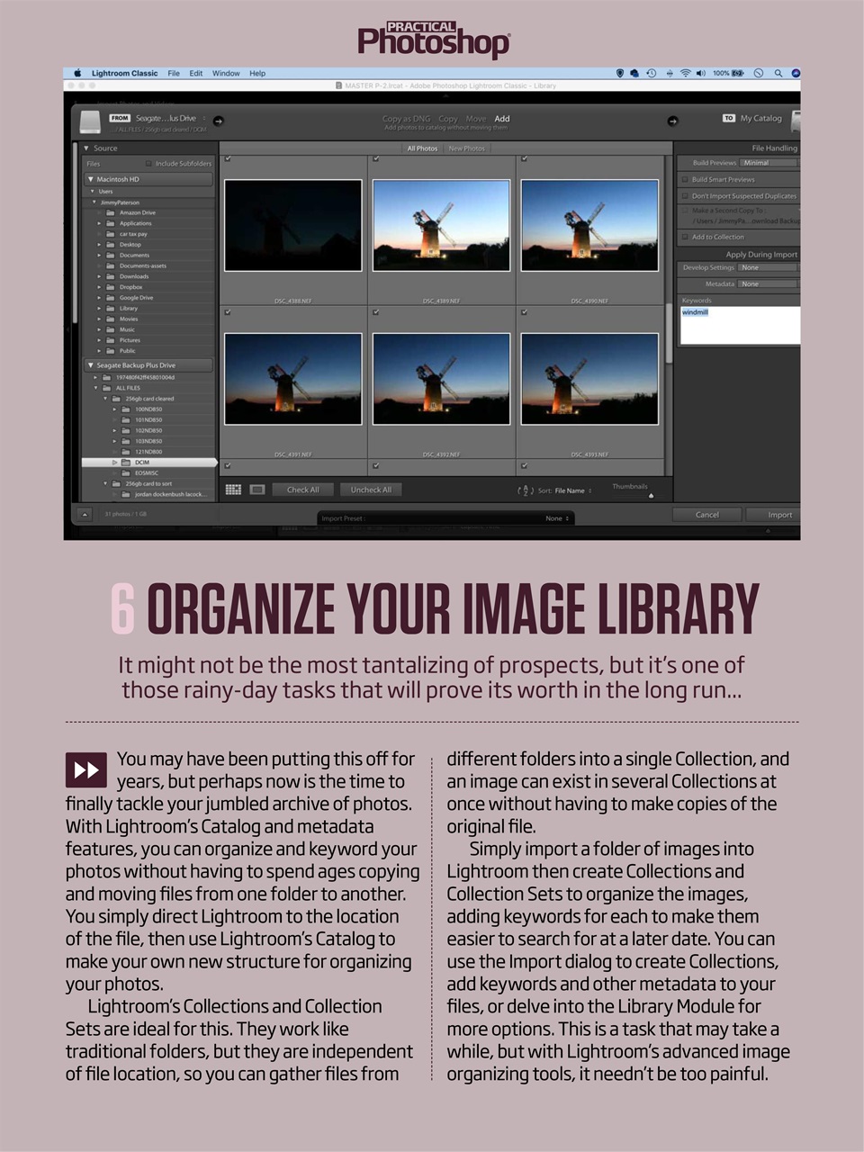
Task: Enable Don't Import Suspected Duplicates
Action: tap(686, 195)
